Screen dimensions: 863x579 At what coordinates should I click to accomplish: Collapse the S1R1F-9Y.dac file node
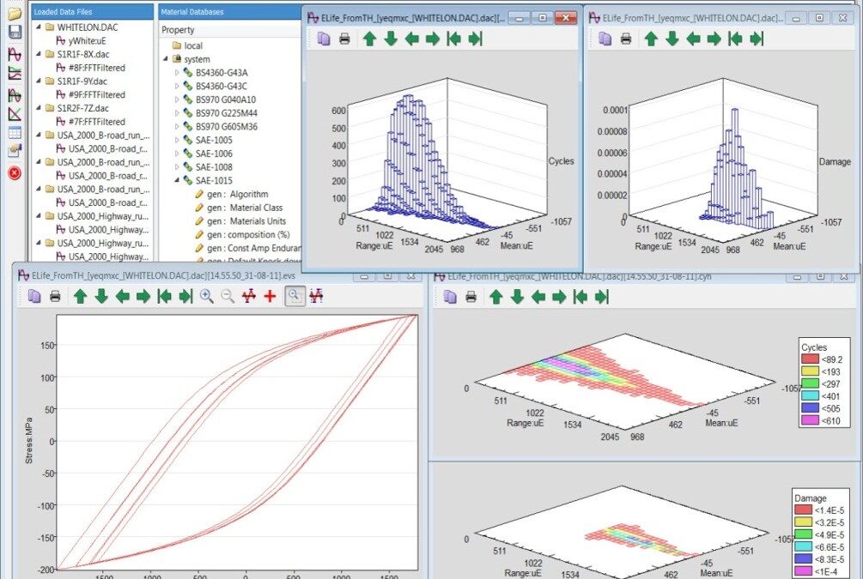39,81
